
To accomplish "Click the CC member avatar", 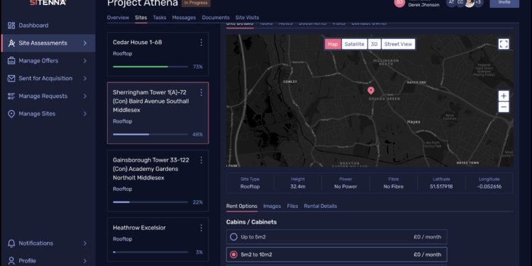I will (x=460, y=3).
